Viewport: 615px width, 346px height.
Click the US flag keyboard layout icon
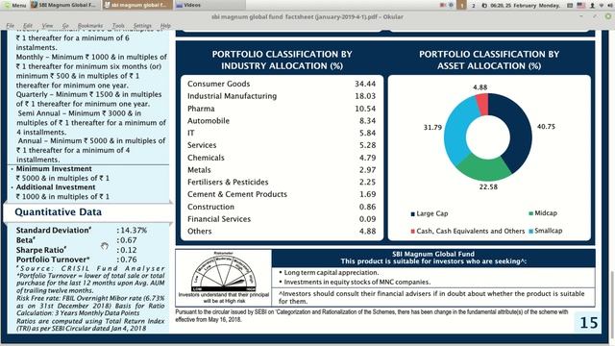tap(580, 6)
